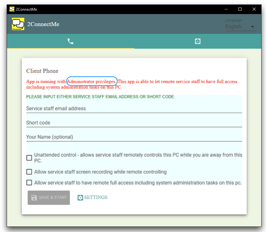Open the SETTINGS link beside Save
The width and height of the screenshot is (266, 232).
click(92, 198)
